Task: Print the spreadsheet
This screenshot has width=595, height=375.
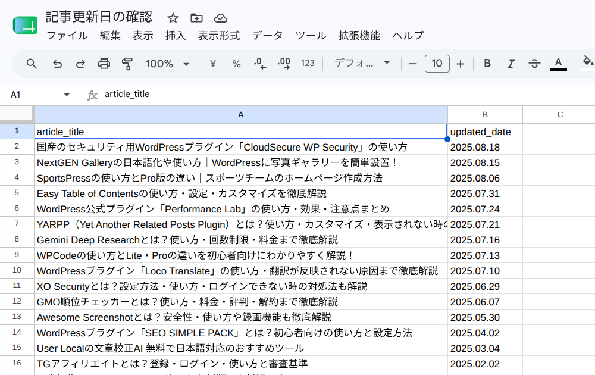Action: pos(104,64)
